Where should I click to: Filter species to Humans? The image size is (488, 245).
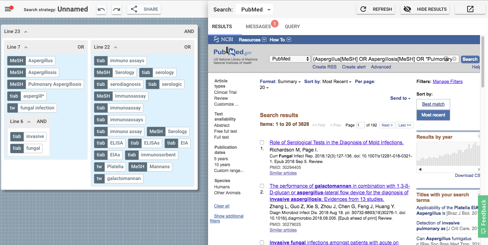click(222, 187)
